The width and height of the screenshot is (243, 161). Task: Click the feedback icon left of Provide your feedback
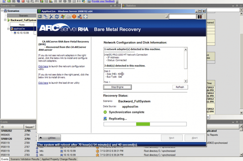pos(89,1)
